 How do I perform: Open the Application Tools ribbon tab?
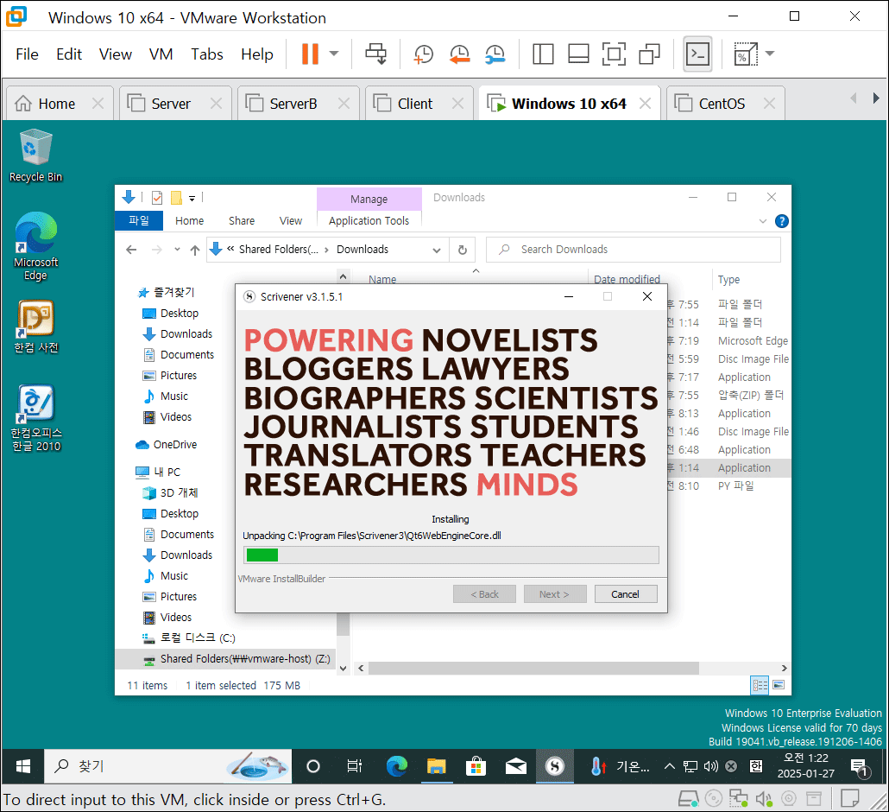(x=369, y=221)
